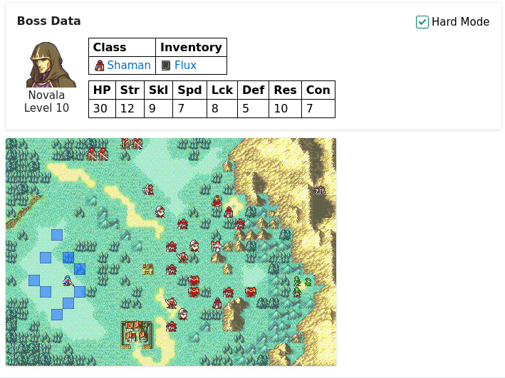This screenshot has width=505, height=378.
Task: Click the 'Str' column header
Action: click(130, 90)
